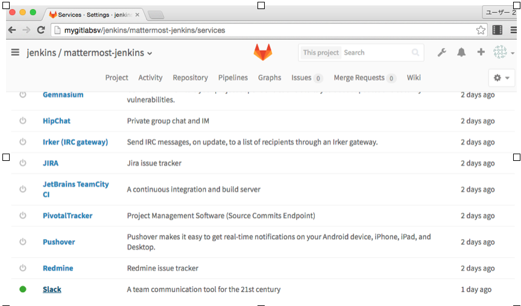
Task: Click 'A continuous integration and build server' text
Action: (x=194, y=189)
